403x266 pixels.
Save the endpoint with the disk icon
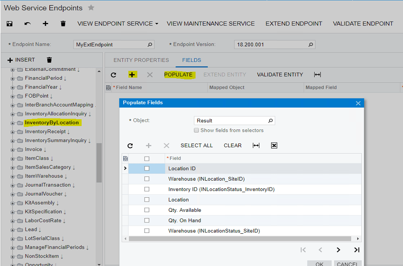(x=9, y=24)
